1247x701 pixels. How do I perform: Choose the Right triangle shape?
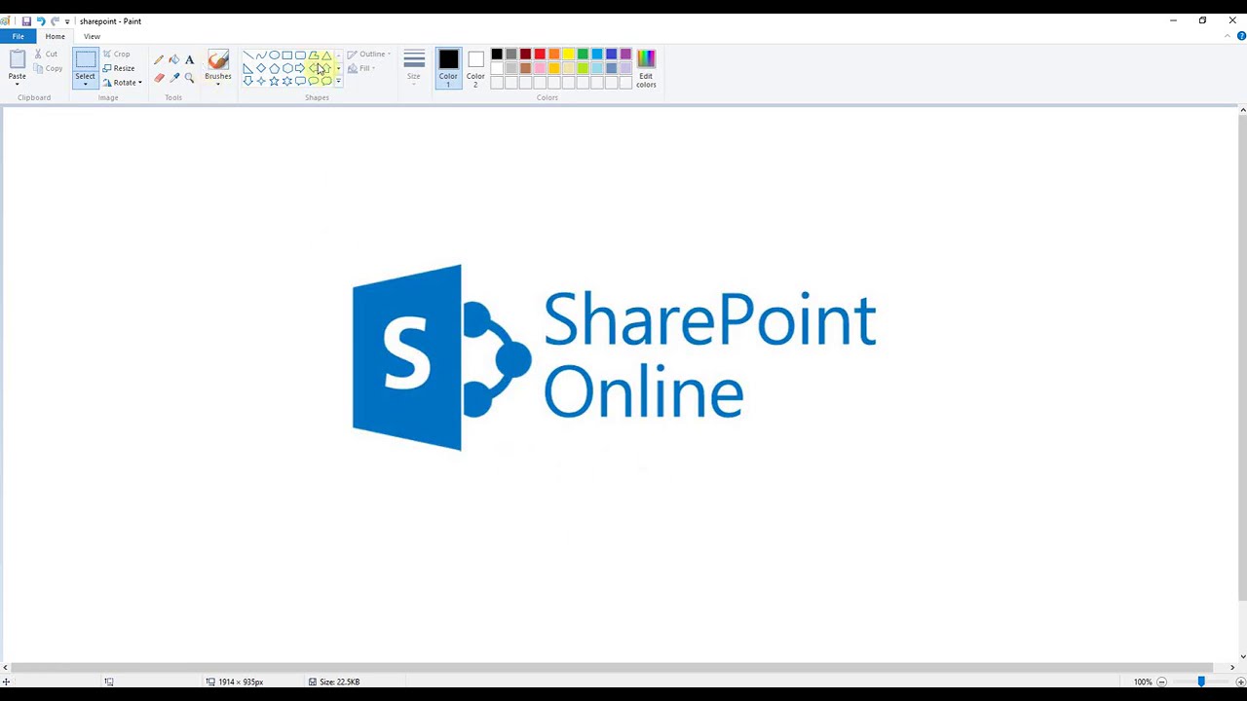pyautogui.click(x=247, y=68)
